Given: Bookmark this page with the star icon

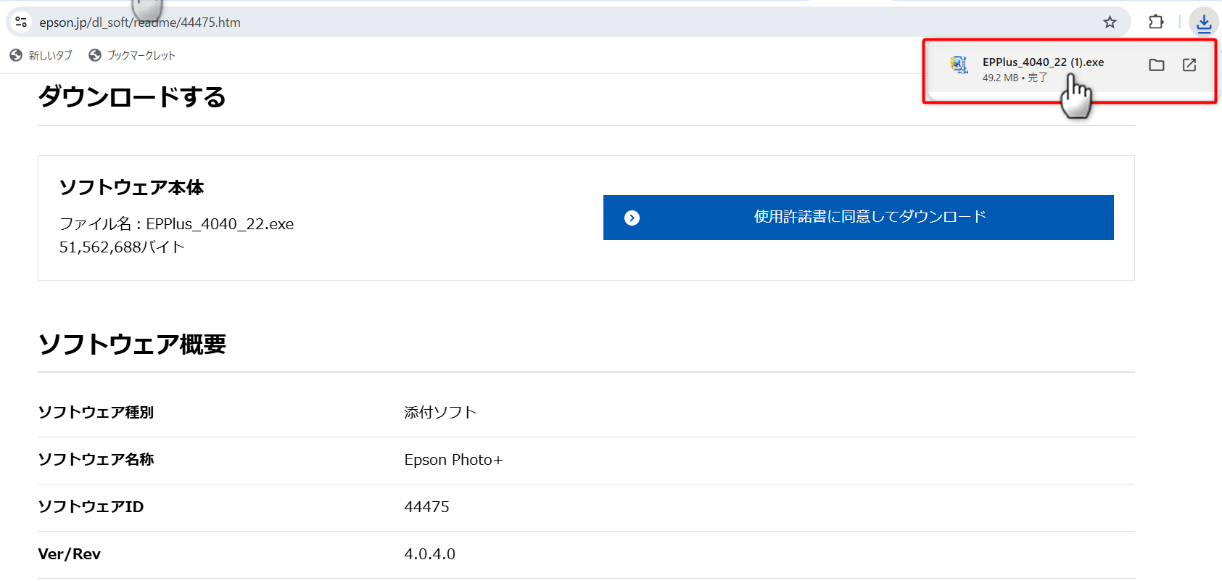Looking at the screenshot, I should click(x=1110, y=22).
